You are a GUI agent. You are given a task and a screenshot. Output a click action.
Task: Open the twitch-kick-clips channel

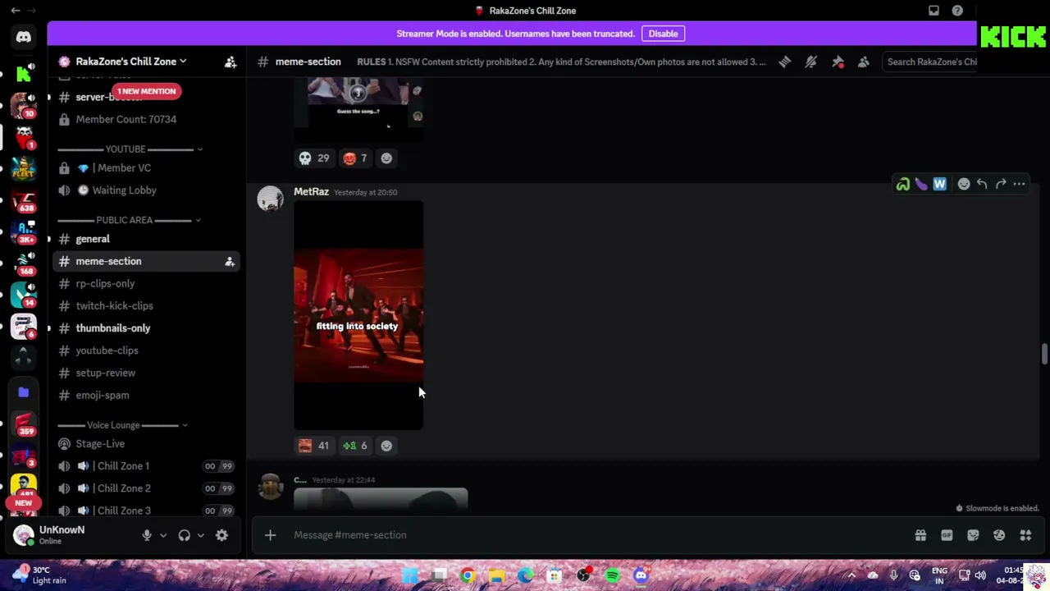coord(146,305)
